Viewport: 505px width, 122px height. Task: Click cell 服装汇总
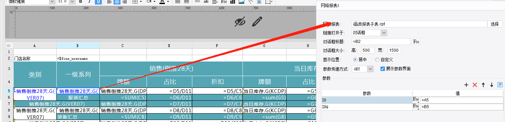pos(78,97)
